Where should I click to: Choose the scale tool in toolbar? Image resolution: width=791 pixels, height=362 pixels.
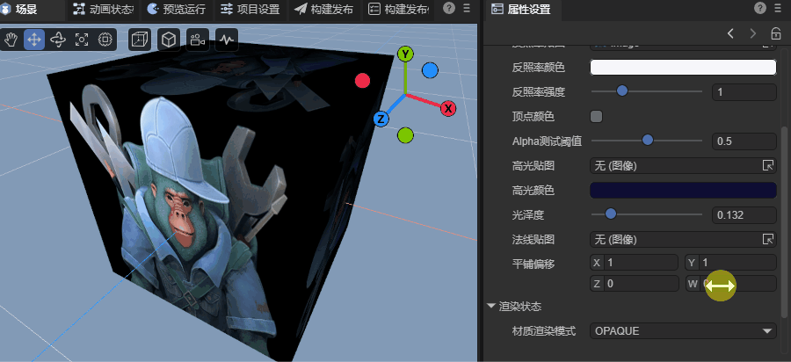(x=82, y=40)
